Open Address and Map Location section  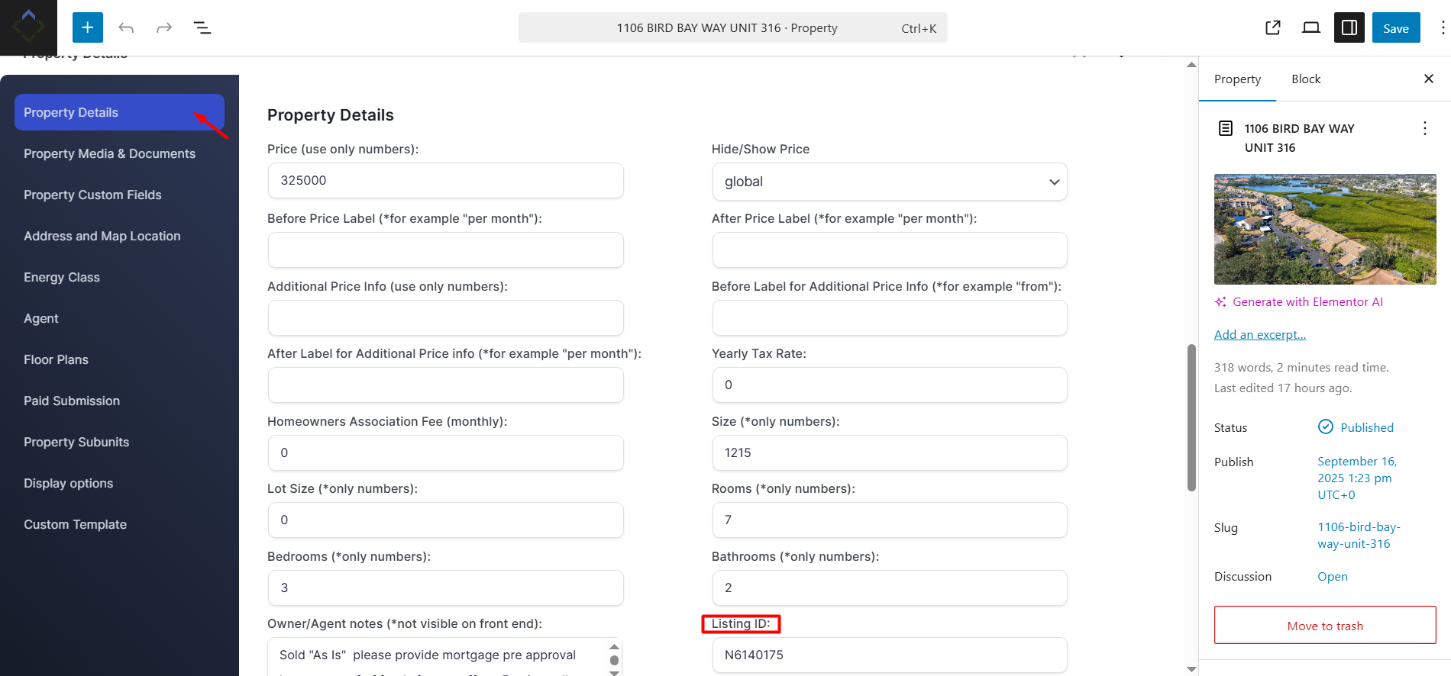102,236
